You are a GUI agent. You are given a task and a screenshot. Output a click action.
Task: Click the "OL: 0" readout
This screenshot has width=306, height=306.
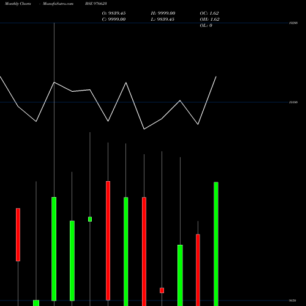click(206, 25)
